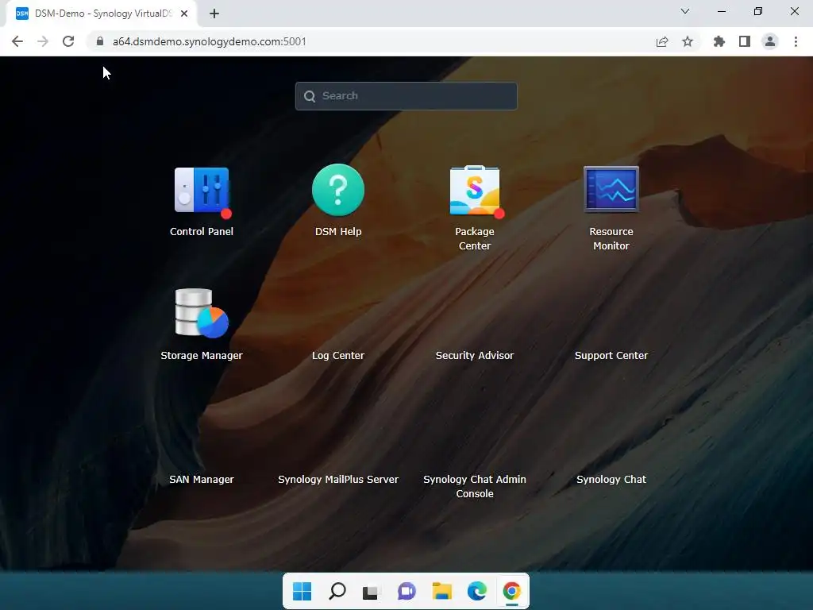The width and height of the screenshot is (813, 610).
Task: Click the Log Center label
Action: coord(338,355)
